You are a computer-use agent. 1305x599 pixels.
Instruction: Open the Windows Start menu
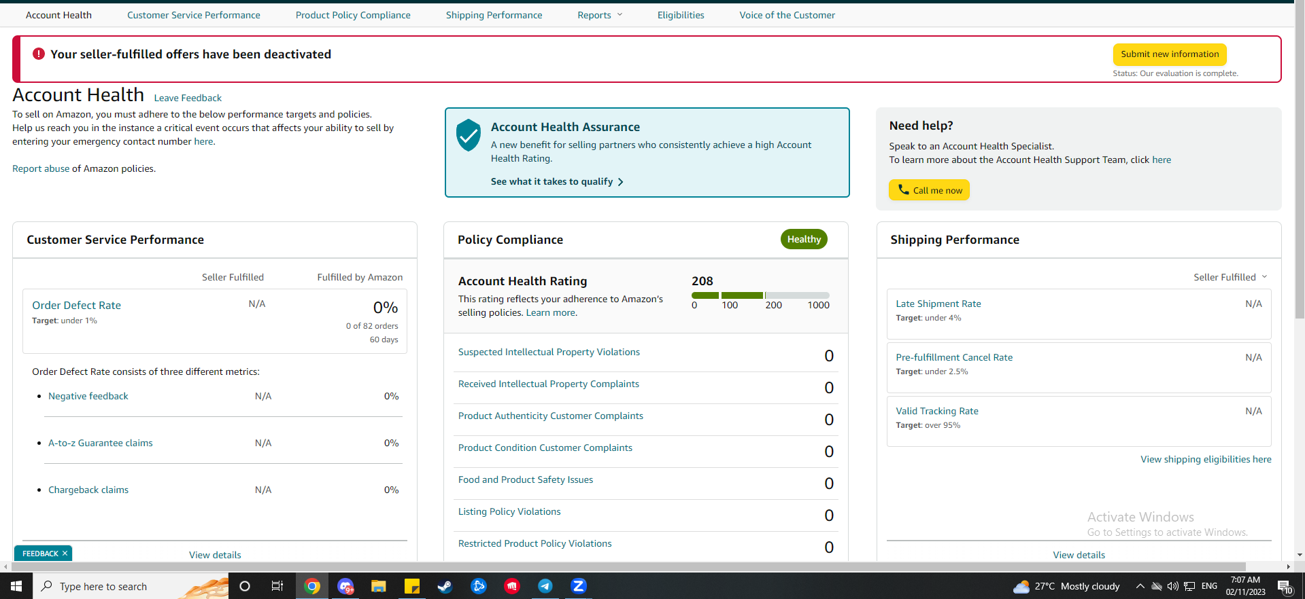coord(16,586)
